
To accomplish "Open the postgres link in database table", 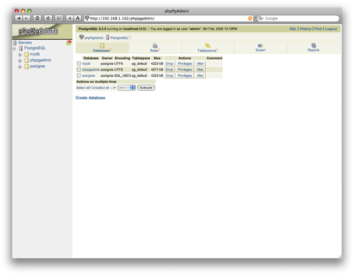I will pyautogui.click(x=88, y=76).
